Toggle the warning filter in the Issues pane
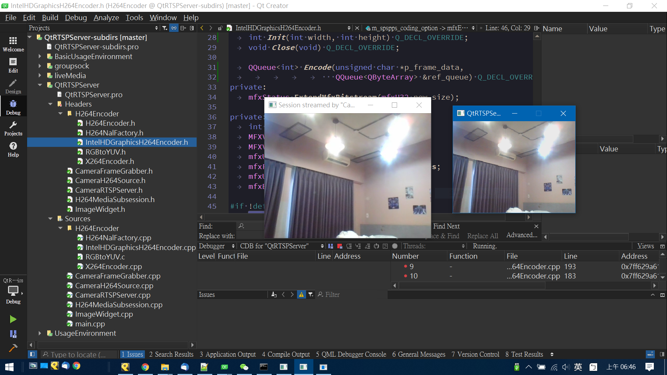 point(301,294)
